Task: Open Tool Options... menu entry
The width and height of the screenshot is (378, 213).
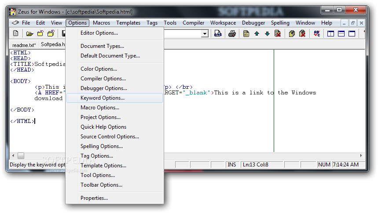Action: tap(115, 175)
